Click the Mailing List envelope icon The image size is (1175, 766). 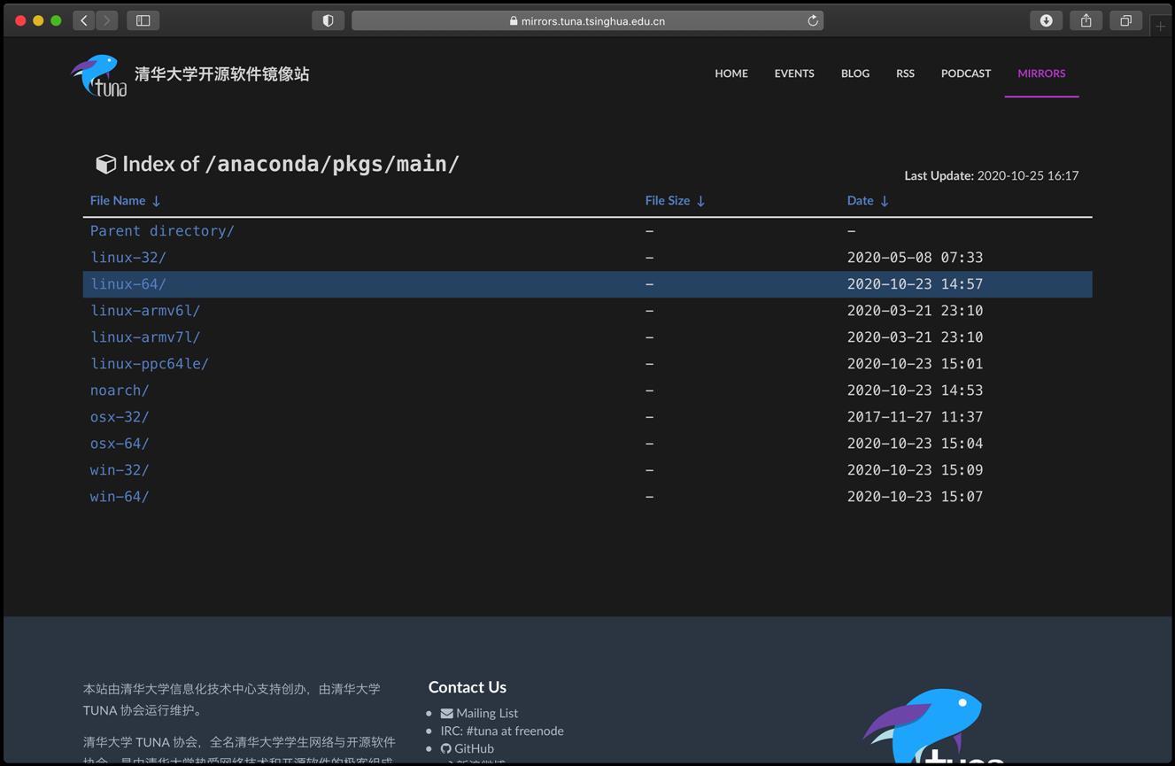point(447,713)
